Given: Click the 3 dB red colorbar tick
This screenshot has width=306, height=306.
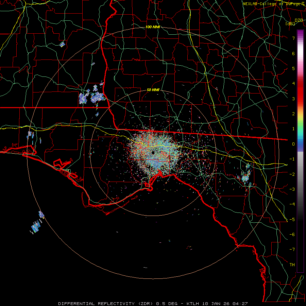Looking at the screenshot, I should point(293,99).
